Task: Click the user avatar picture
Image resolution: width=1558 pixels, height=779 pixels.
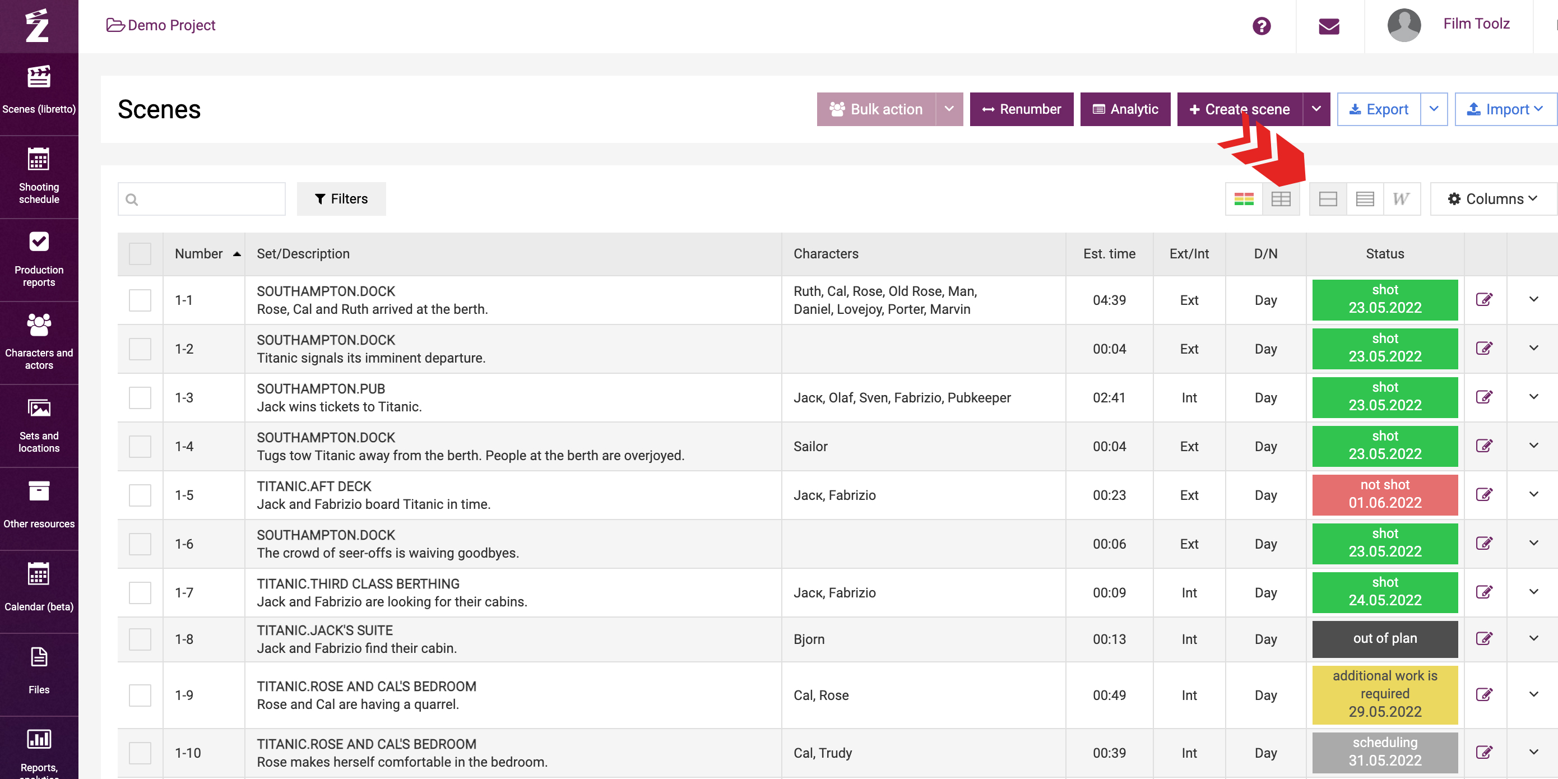Action: (1404, 25)
